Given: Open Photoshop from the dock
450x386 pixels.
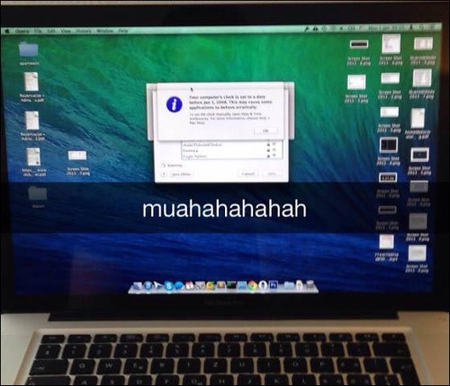Looking at the screenshot, I should point(273,285).
